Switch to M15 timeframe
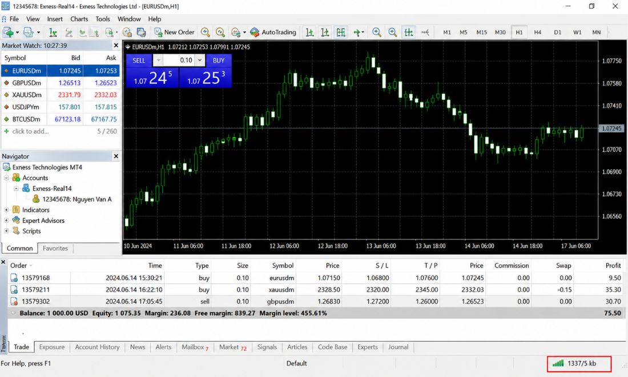The width and height of the screenshot is (628, 377). tap(481, 33)
